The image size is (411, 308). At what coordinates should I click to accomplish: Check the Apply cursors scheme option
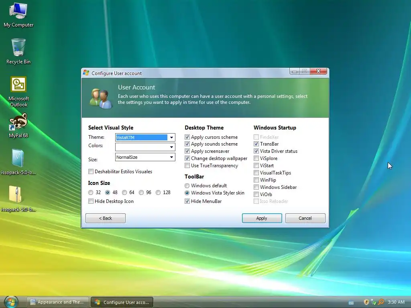point(187,137)
